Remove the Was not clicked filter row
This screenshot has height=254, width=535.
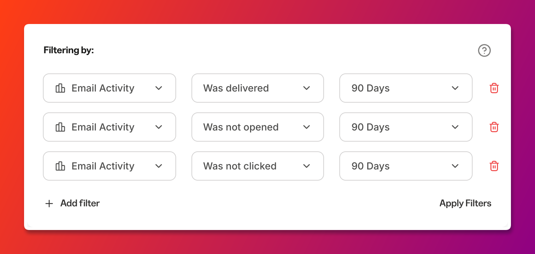(x=494, y=166)
